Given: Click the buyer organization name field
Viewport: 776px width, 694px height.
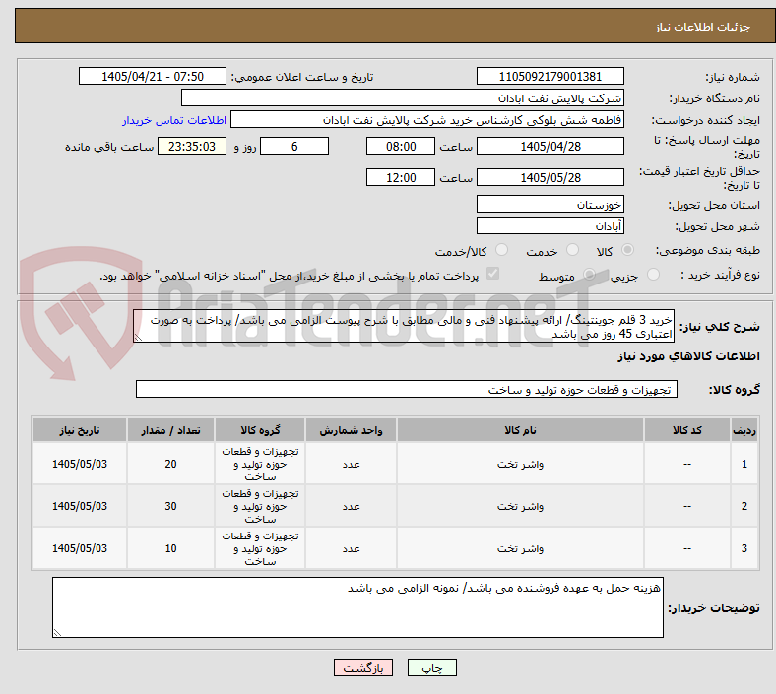Looking at the screenshot, I should [403, 97].
